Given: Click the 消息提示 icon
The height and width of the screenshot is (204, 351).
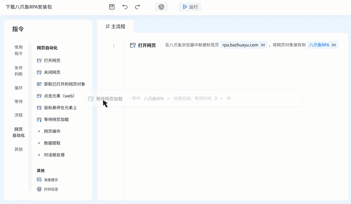Looking at the screenshot, I should click(39, 180).
